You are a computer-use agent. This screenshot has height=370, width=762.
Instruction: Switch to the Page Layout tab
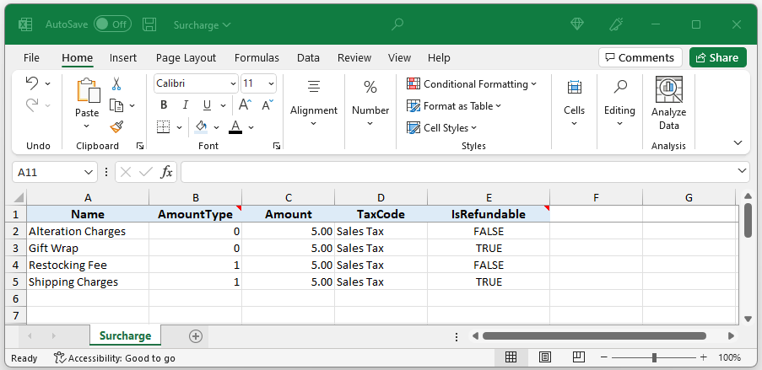[x=186, y=57]
